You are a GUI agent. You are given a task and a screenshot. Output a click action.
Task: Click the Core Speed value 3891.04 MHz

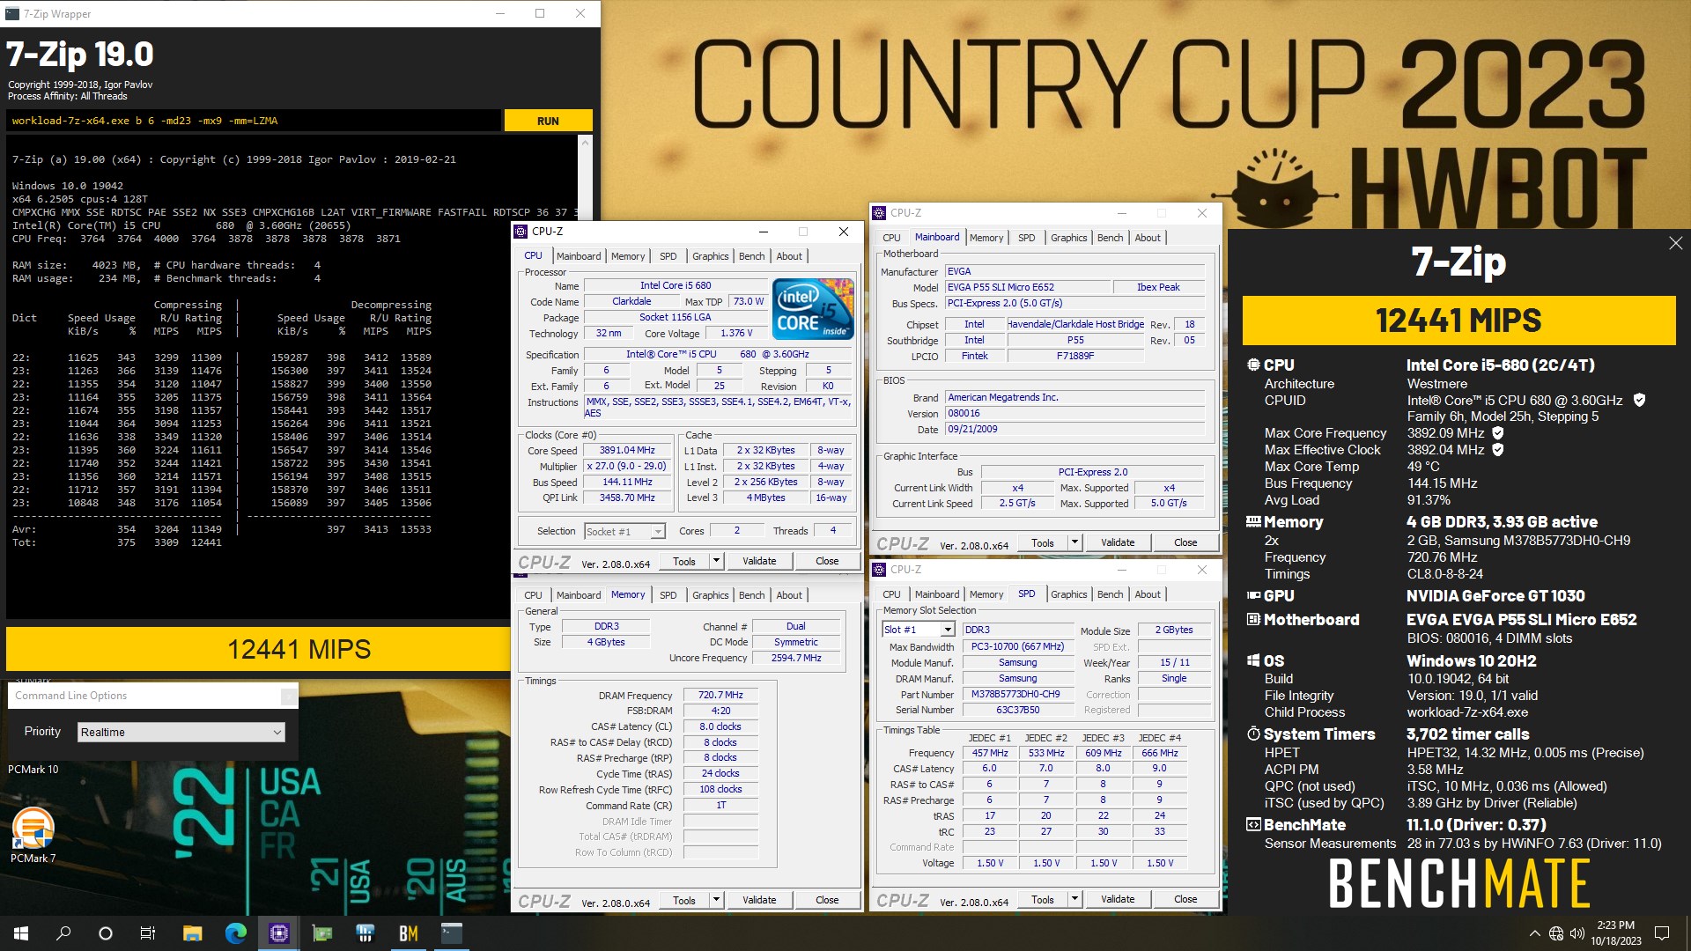pos(627,451)
